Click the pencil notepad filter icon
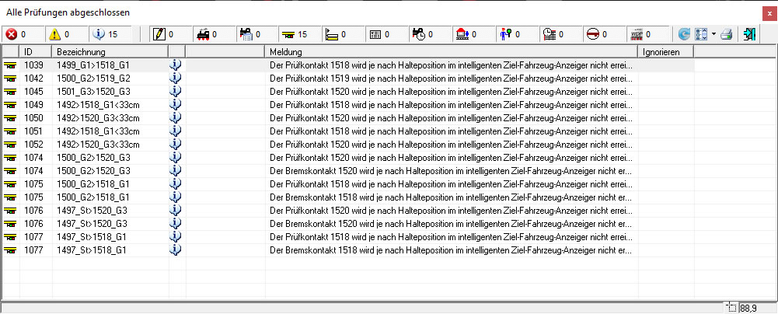778x314 pixels. click(x=159, y=34)
